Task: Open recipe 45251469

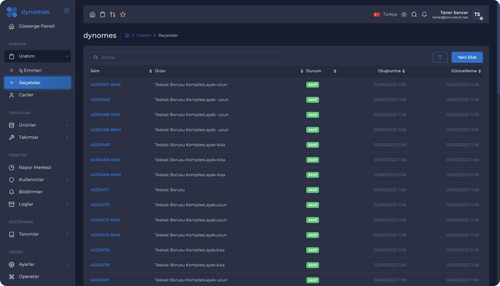Action: [x=100, y=145]
